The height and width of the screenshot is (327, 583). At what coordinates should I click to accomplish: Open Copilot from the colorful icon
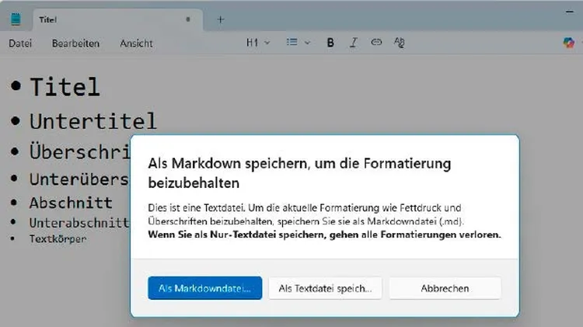click(568, 43)
